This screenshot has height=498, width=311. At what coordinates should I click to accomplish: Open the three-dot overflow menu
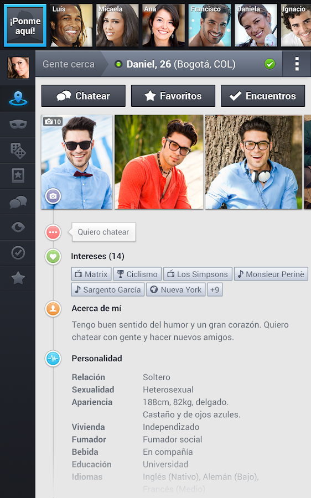tap(297, 64)
